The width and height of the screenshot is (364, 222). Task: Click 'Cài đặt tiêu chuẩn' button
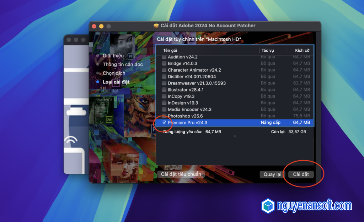pyautogui.click(x=181, y=174)
